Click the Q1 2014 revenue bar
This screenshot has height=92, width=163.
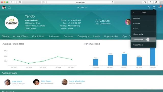[x=96, y=62]
